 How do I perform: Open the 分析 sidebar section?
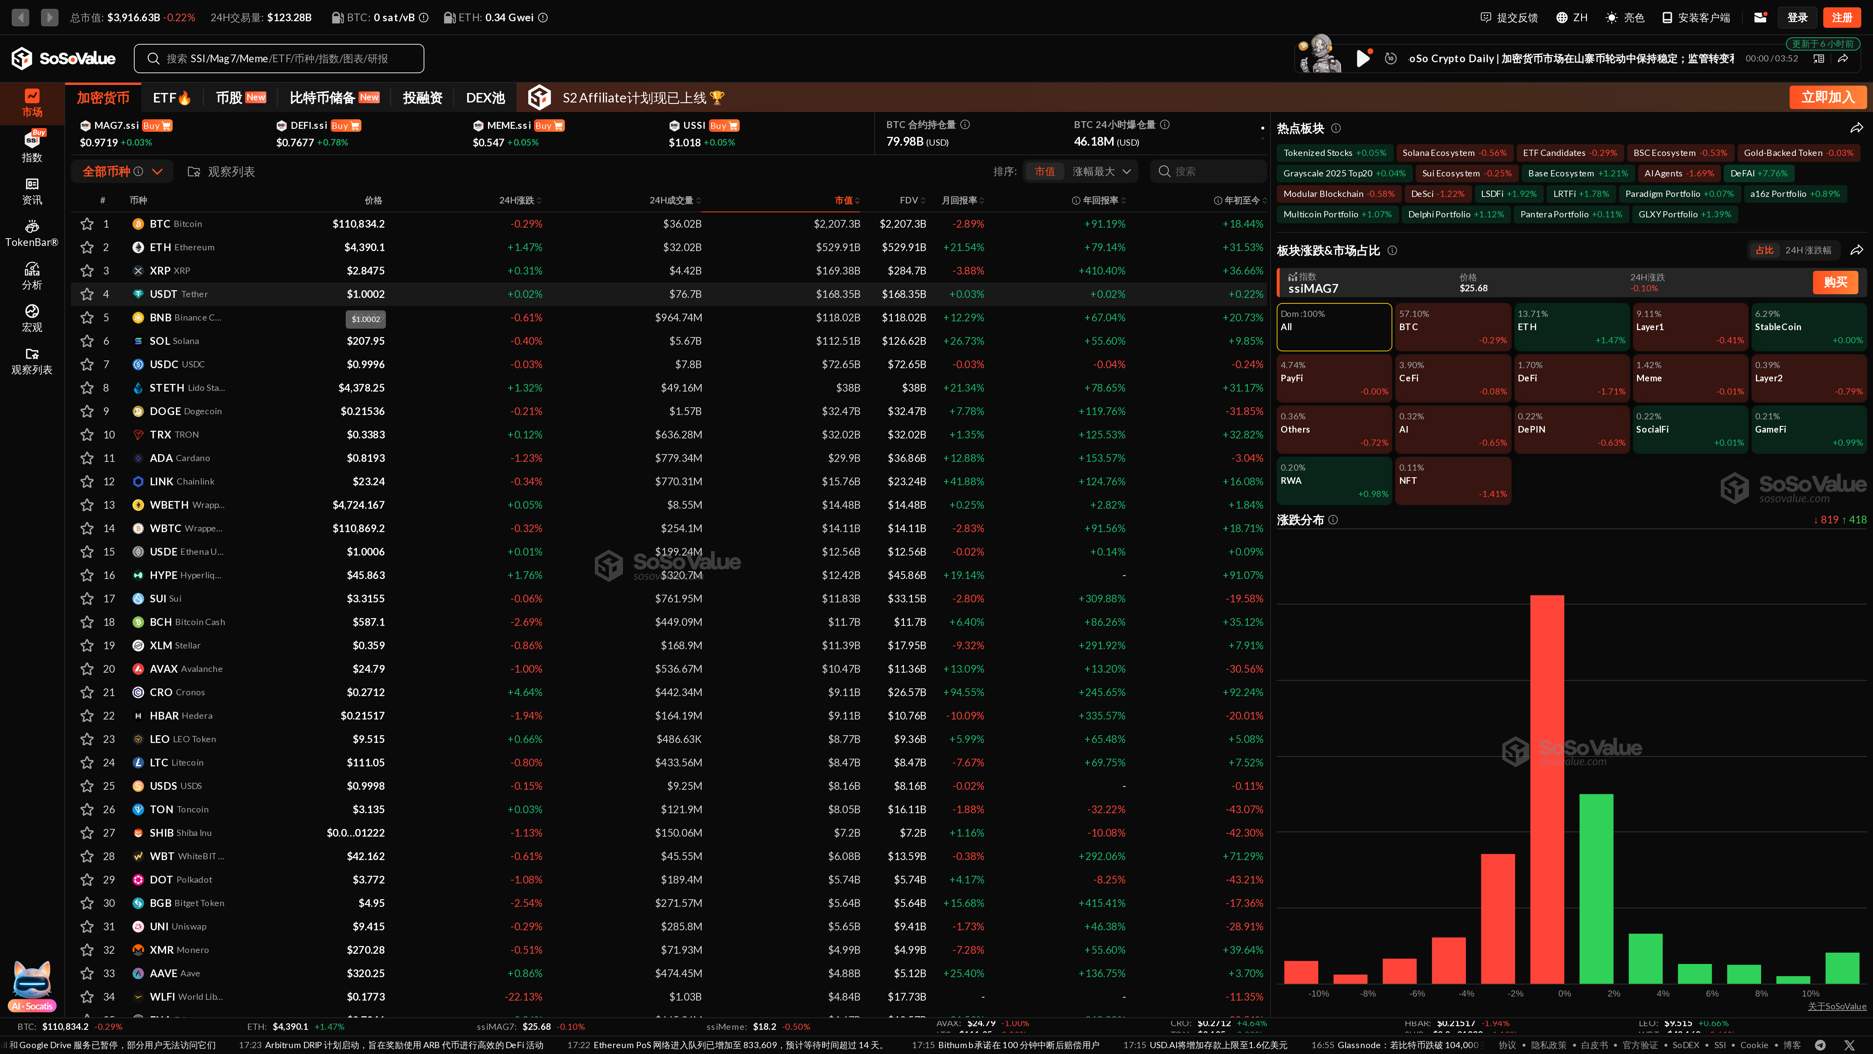coord(32,276)
